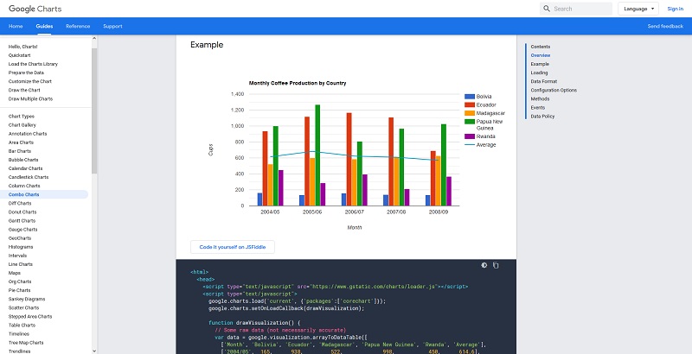
Task: Open Sankey Diagrams page
Action: [x=27, y=299]
